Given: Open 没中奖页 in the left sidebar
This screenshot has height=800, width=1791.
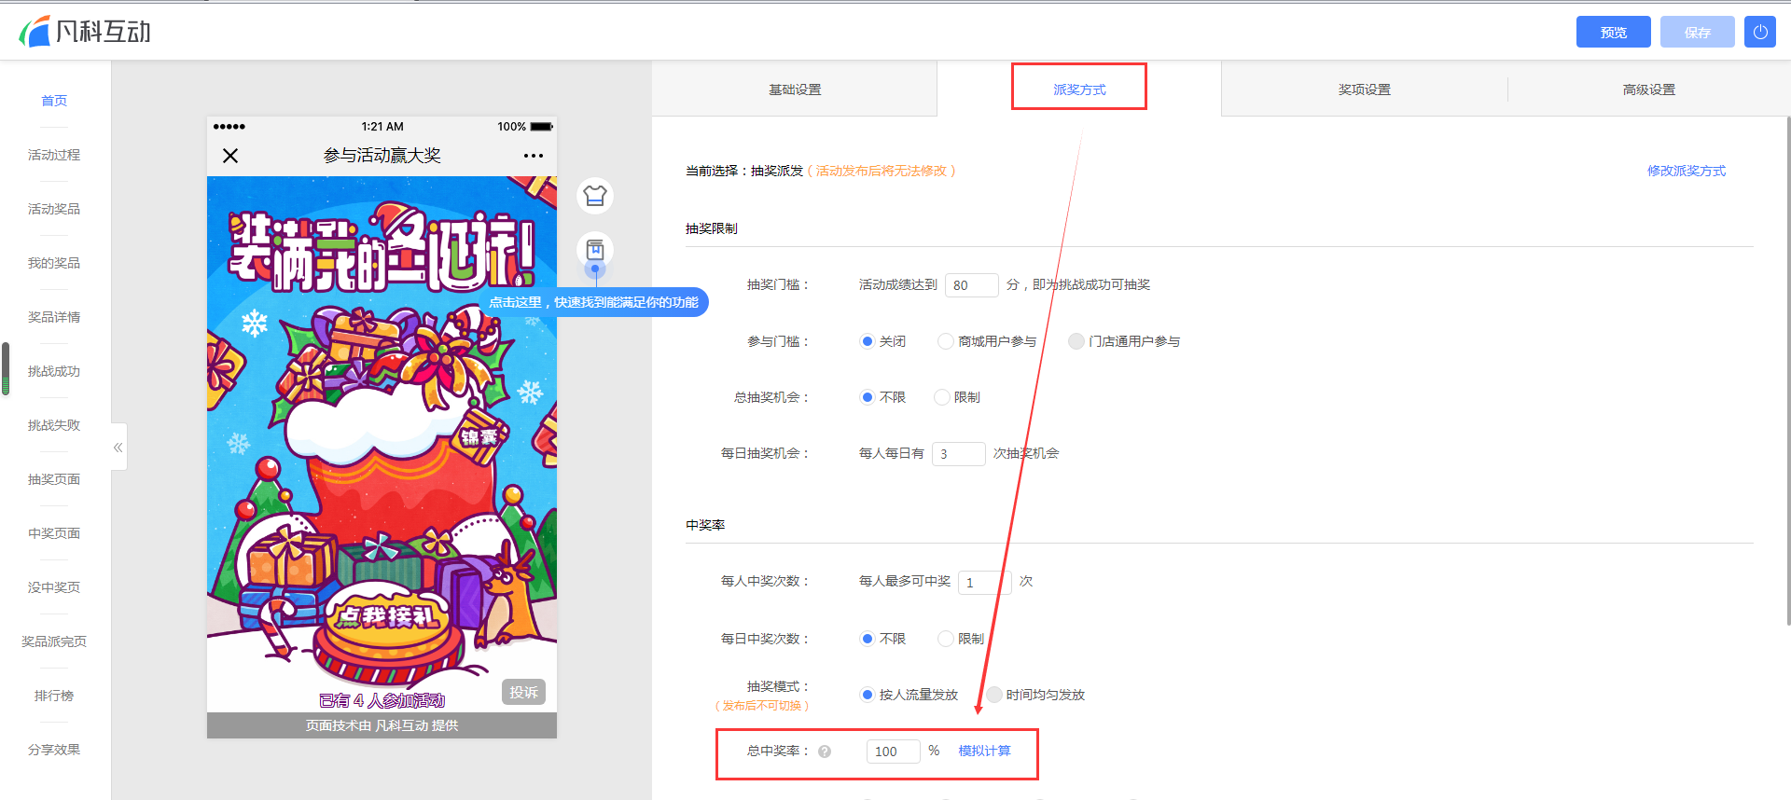Looking at the screenshot, I should 54,587.
